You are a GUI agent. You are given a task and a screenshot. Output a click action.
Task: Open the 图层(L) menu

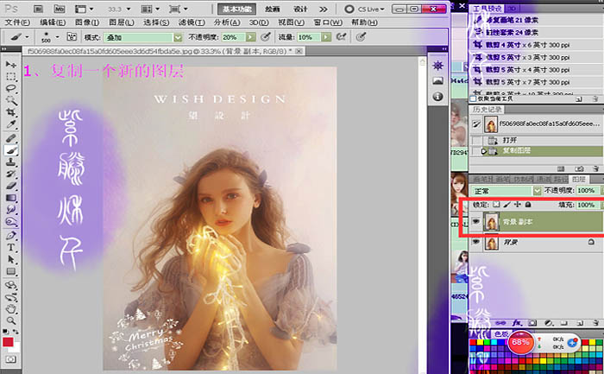pos(122,22)
